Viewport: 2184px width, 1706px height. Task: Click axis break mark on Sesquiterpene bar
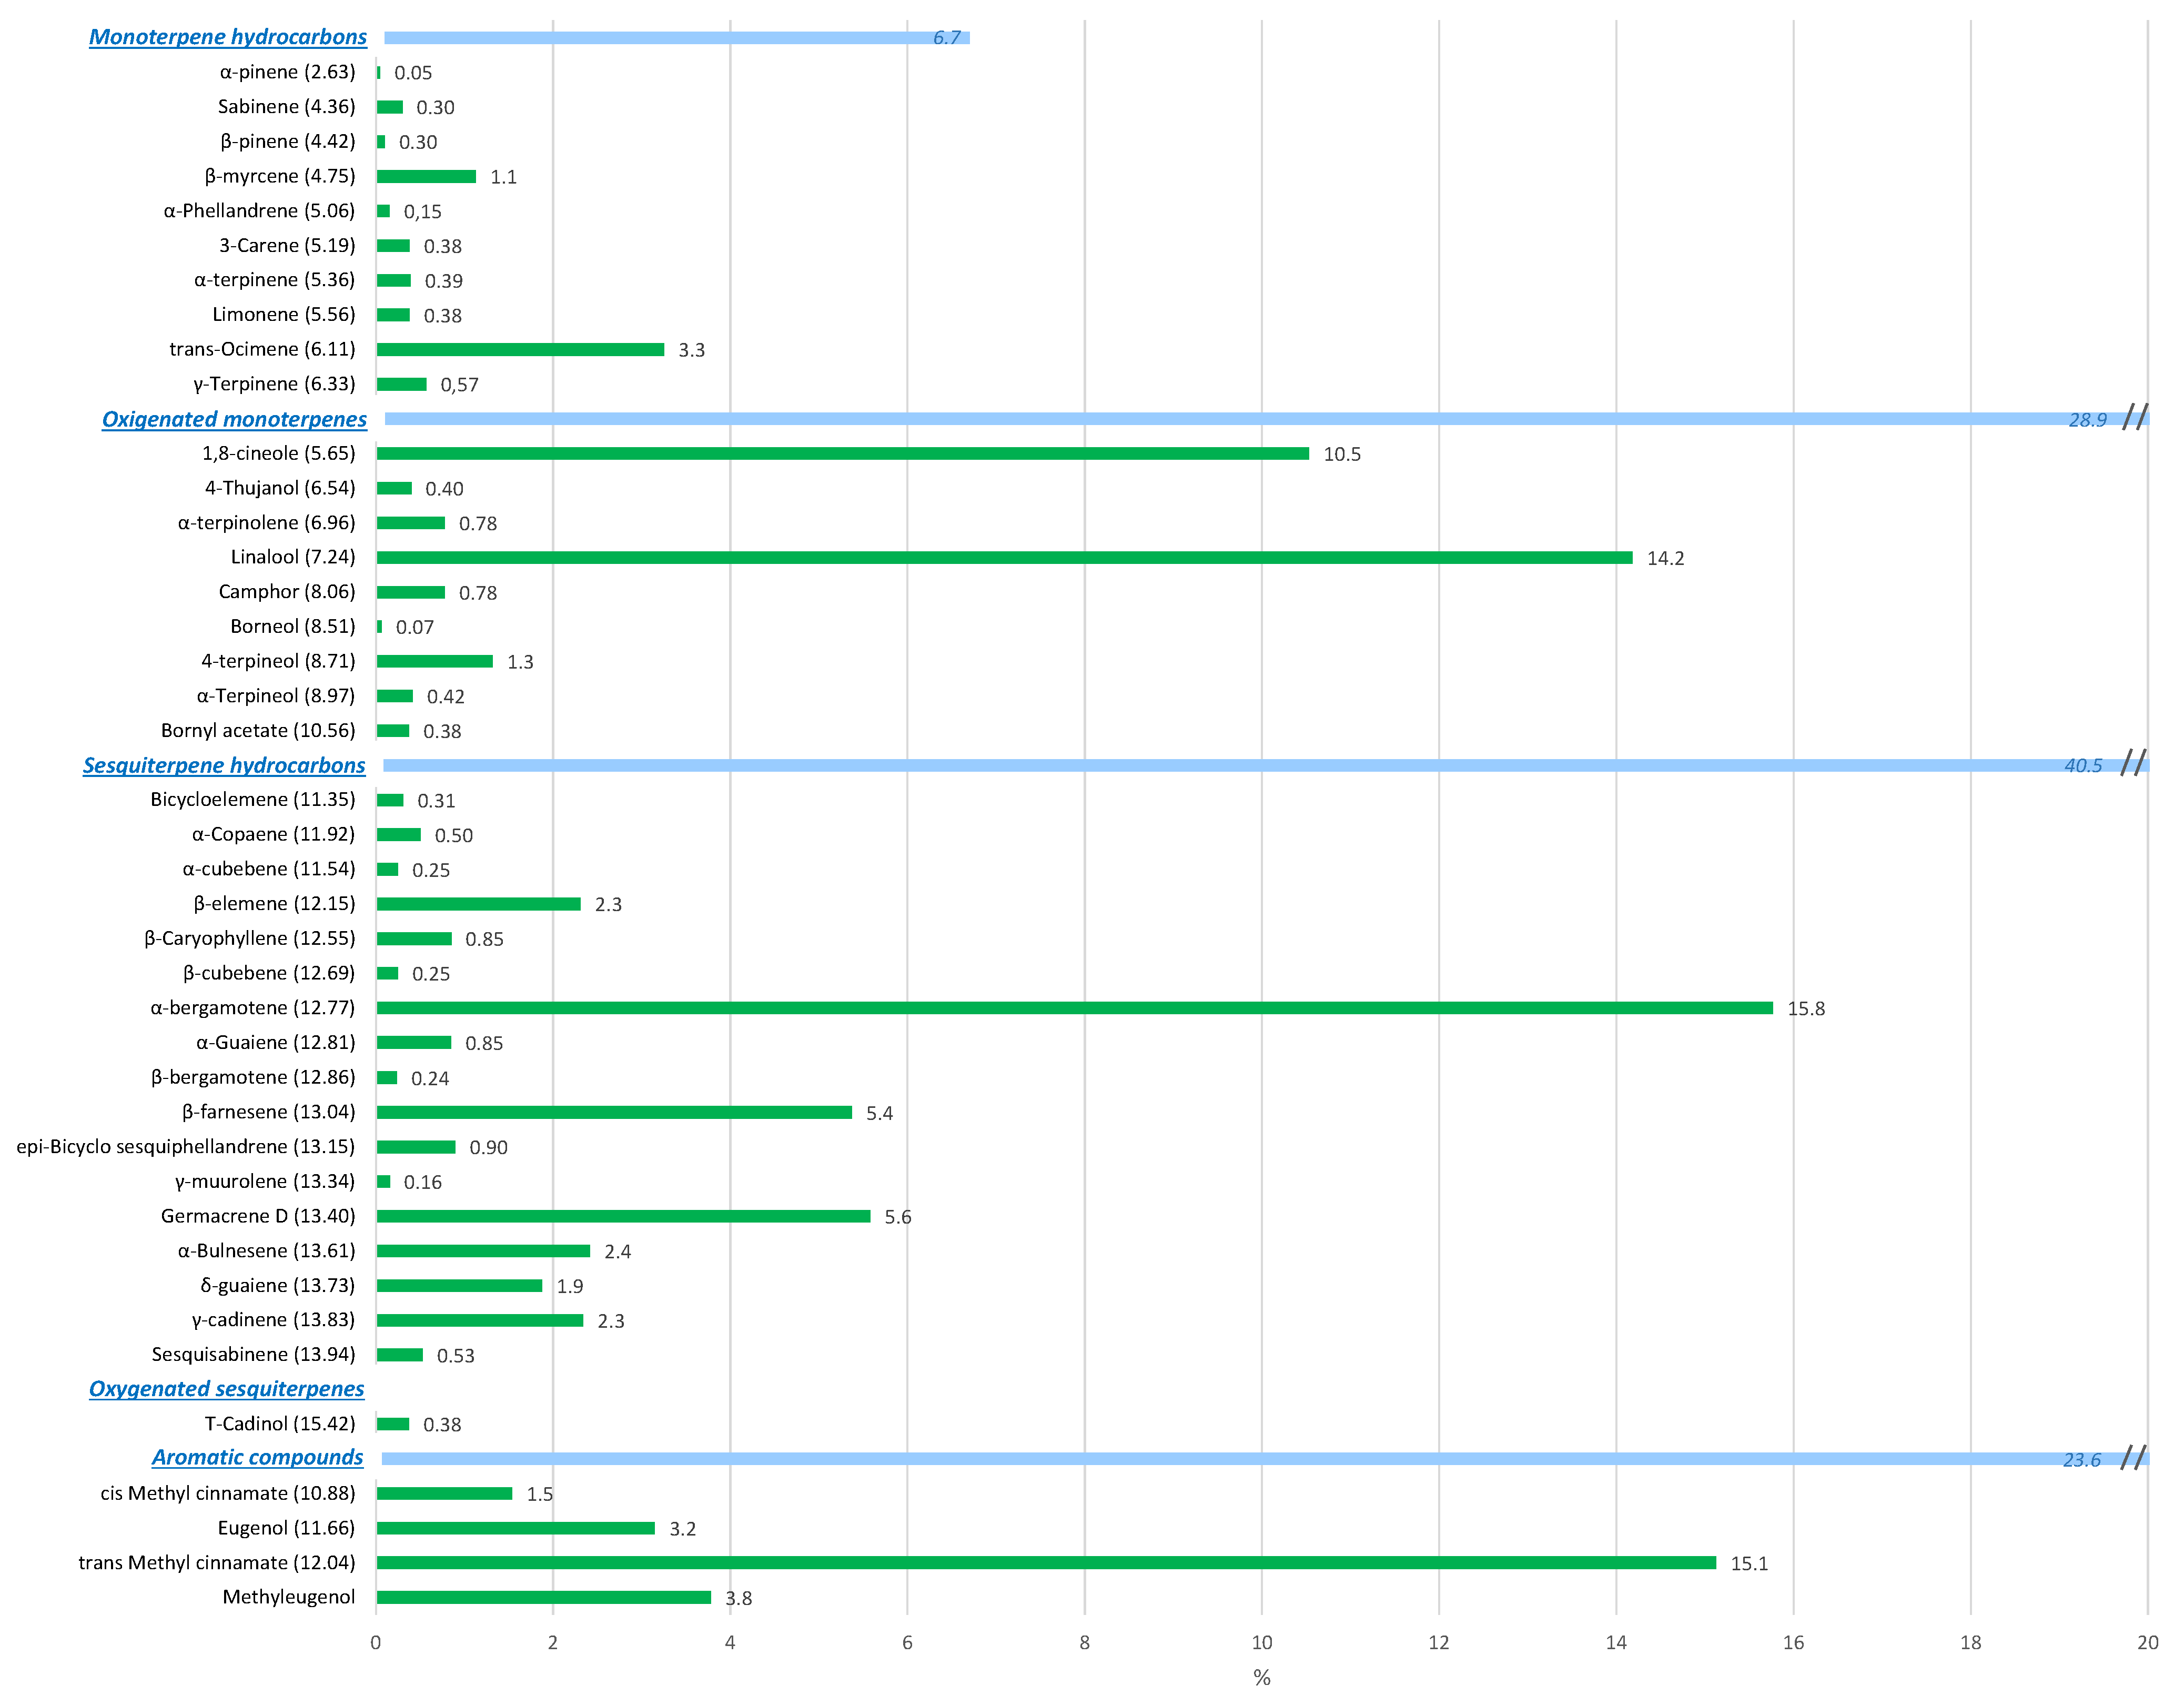coord(2133,762)
